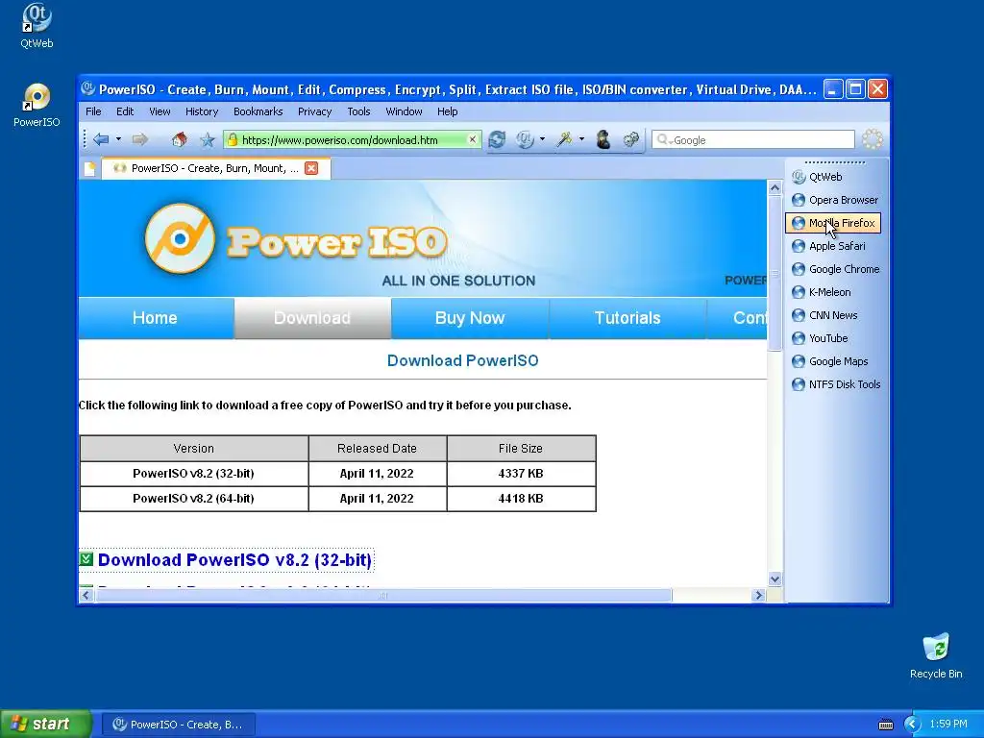Click the vertical scrollbar up arrow
The height and width of the screenshot is (738, 984).
click(775, 187)
